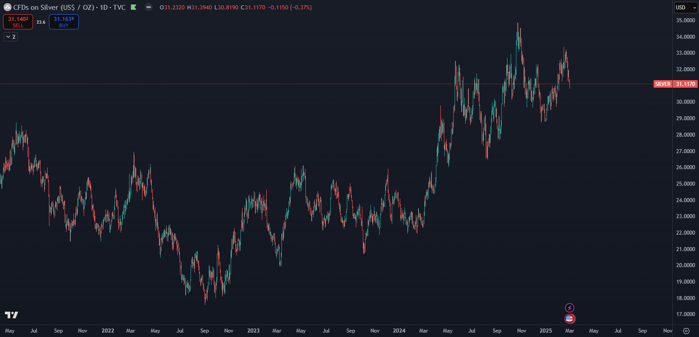Click the closing price value C31.1170

click(x=253, y=8)
